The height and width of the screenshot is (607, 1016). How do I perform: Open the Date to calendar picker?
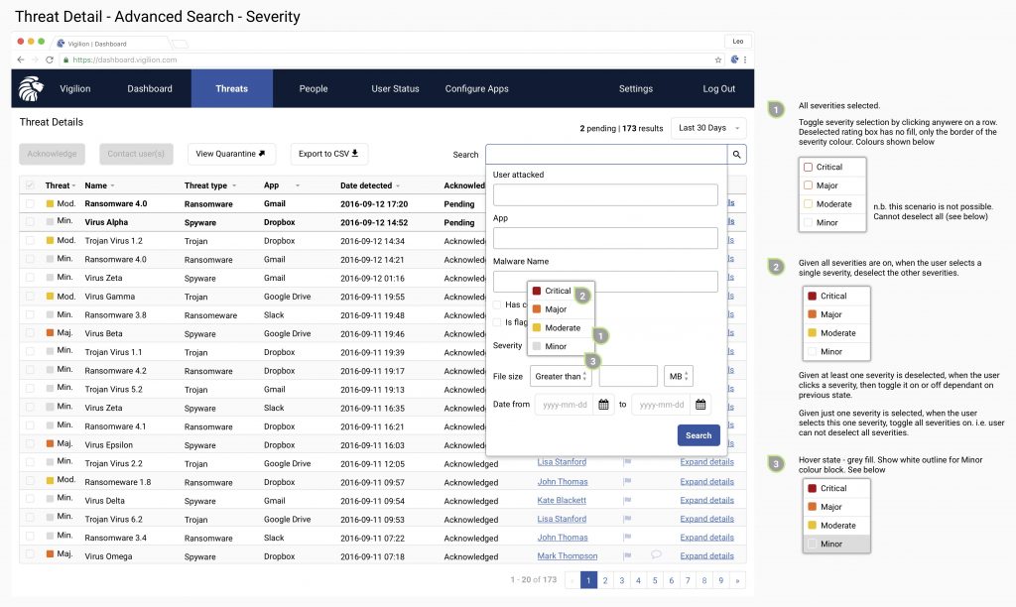pos(700,405)
